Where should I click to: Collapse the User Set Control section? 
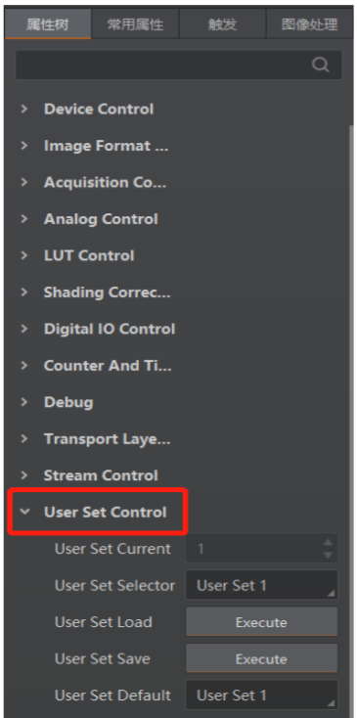coord(24,512)
